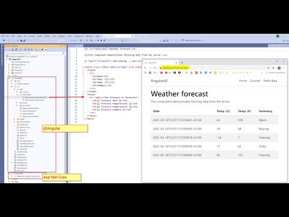Open the Debug menu in Visual Studio
Image resolution: width=289 pixels, height=217 pixels.
click(x=47, y=36)
